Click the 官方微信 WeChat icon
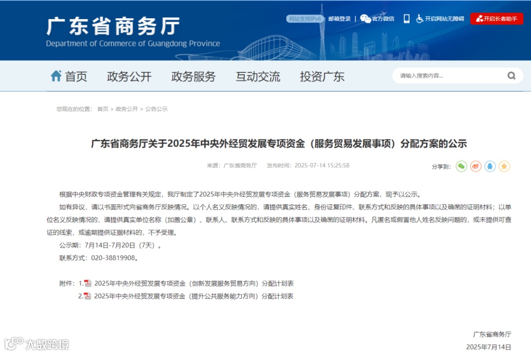The image size is (531, 354). 365,19
